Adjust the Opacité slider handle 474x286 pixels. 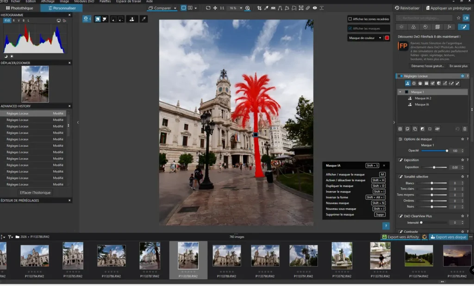447,151
